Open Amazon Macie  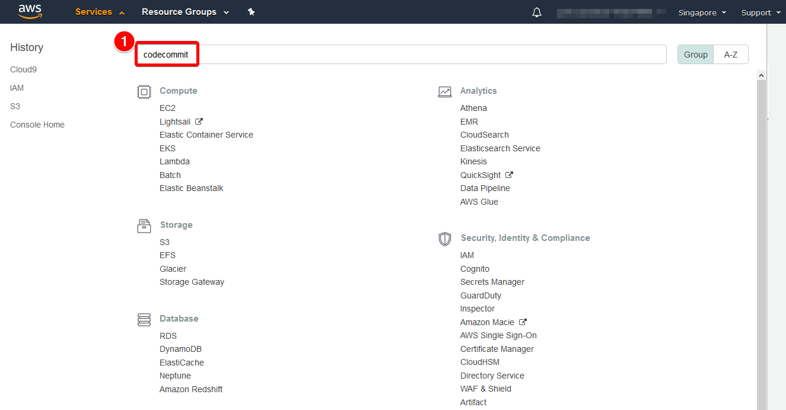point(487,322)
